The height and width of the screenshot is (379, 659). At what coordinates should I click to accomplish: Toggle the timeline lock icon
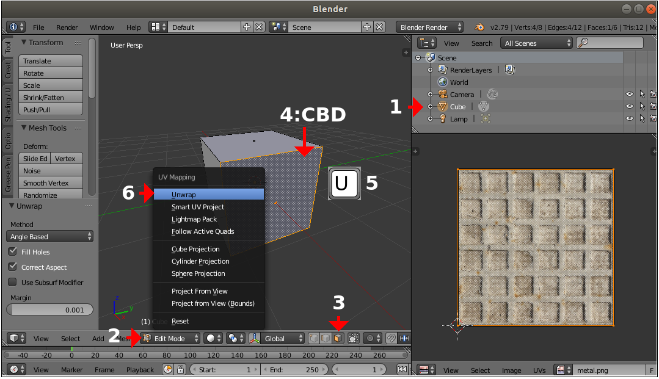point(180,369)
